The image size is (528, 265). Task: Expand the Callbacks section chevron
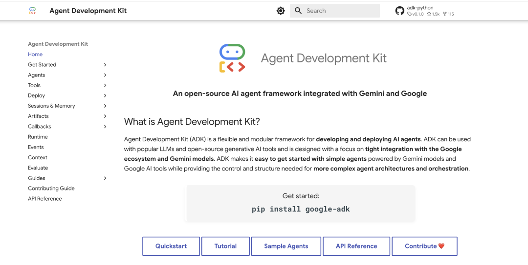[x=105, y=127]
